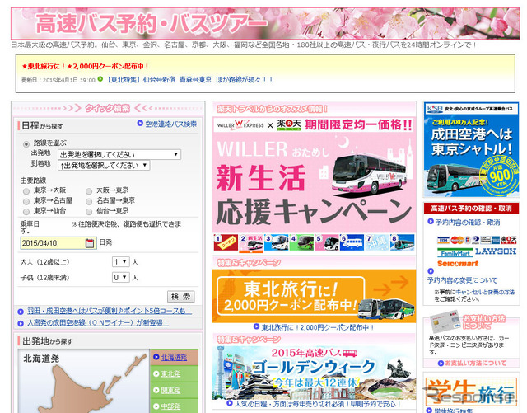Choose the 東京→大阪 route radio
The image size is (527, 413).
click(26, 191)
